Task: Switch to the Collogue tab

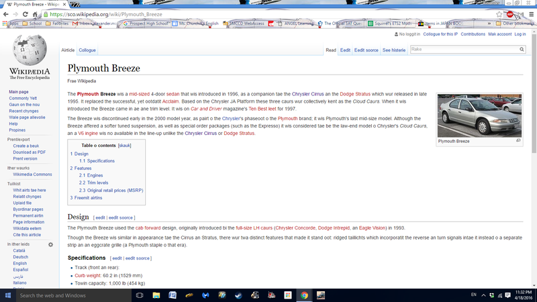Action: point(87,50)
